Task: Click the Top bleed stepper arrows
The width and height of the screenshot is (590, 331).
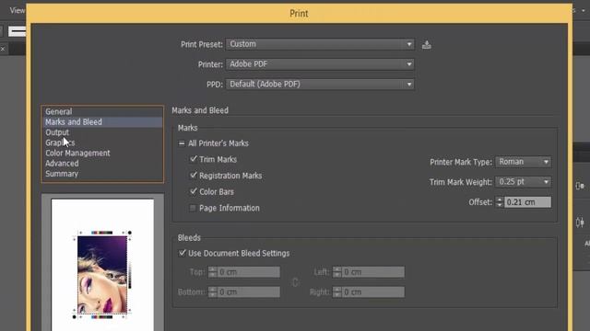Action: [x=213, y=272]
